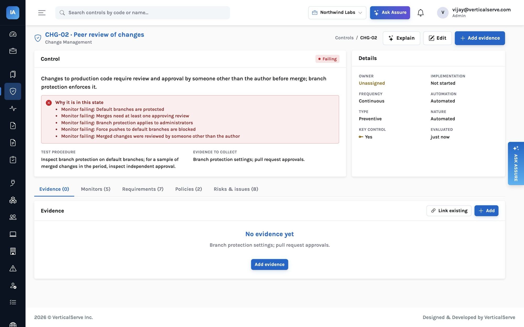Screen dimensions: 524x327
Task: Switch to the Monitors (5) tab
Action: (x=96, y=189)
